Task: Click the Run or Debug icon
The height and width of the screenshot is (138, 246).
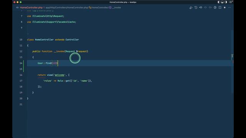Action: click(x=191, y=8)
